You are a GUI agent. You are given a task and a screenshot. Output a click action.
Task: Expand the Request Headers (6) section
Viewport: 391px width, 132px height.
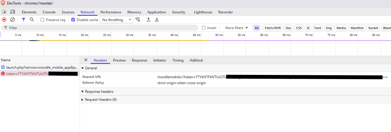(101, 100)
